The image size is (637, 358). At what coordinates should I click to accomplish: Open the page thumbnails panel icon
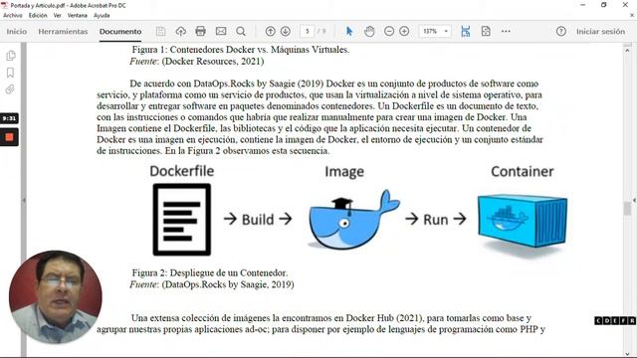pos(11,56)
